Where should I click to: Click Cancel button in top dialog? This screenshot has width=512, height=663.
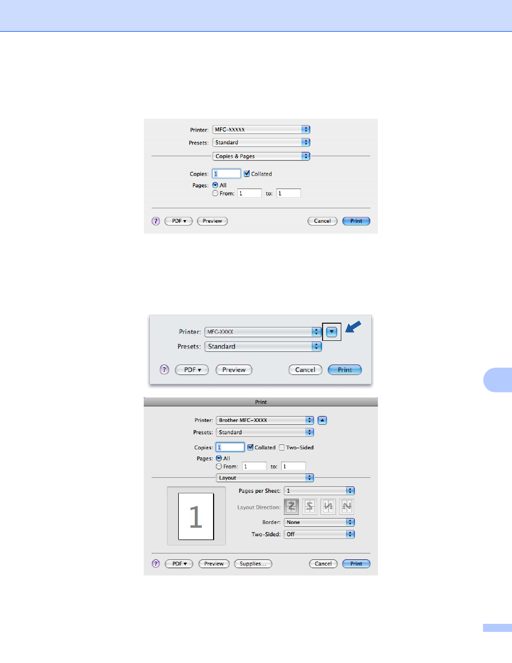click(323, 221)
